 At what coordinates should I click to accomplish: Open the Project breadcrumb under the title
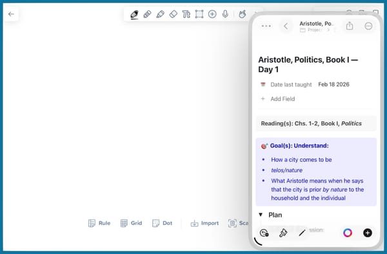314,30
